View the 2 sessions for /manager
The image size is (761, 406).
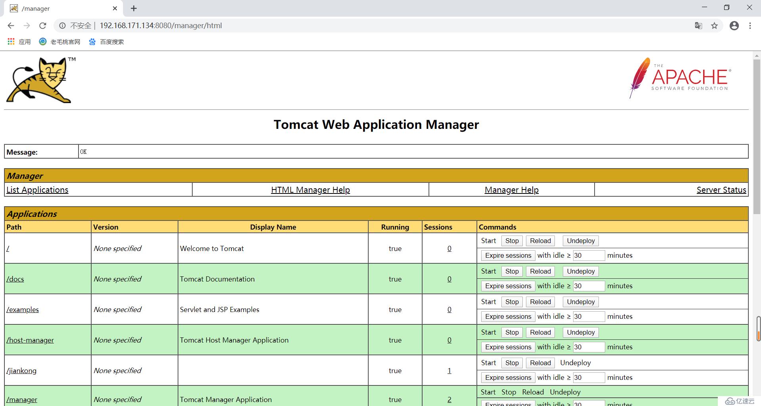pyautogui.click(x=449, y=400)
